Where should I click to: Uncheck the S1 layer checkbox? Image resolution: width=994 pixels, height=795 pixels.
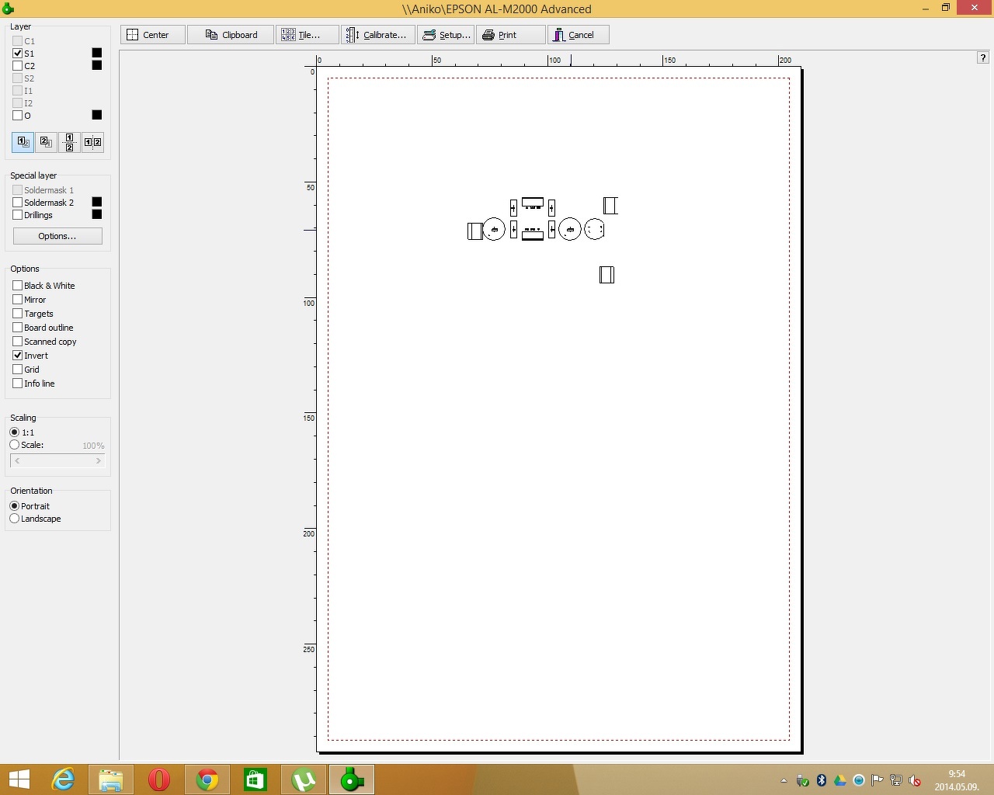pos(17,54)
